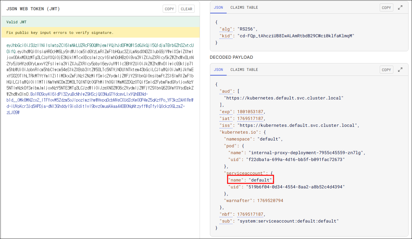Copy the decoded payload JSON

point(386,70)
